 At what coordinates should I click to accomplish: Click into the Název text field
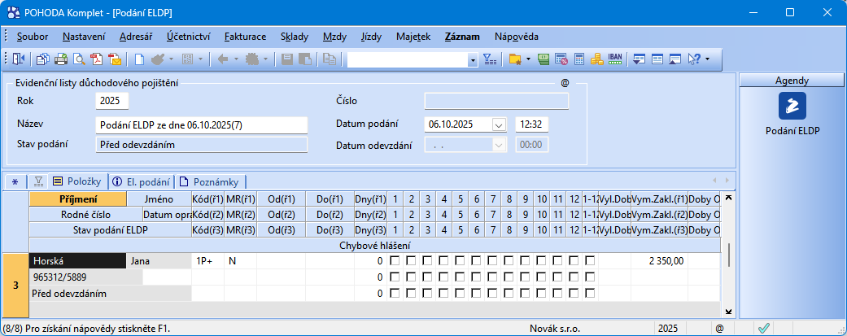click(x=201, y=124)
